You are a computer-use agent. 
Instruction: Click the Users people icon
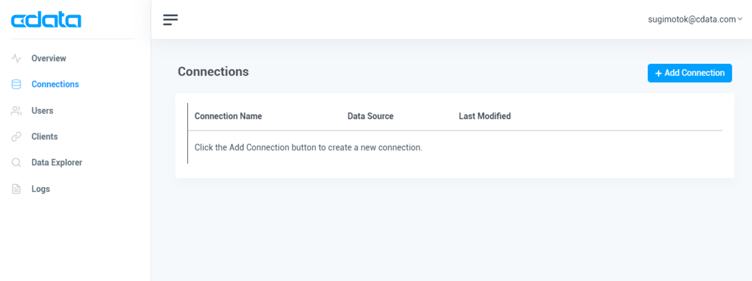point(16,111)
